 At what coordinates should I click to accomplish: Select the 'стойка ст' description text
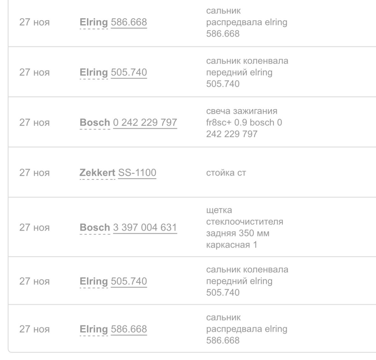[x=226, y=173]
